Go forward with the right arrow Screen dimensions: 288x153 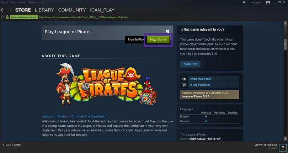click(10, 10)
